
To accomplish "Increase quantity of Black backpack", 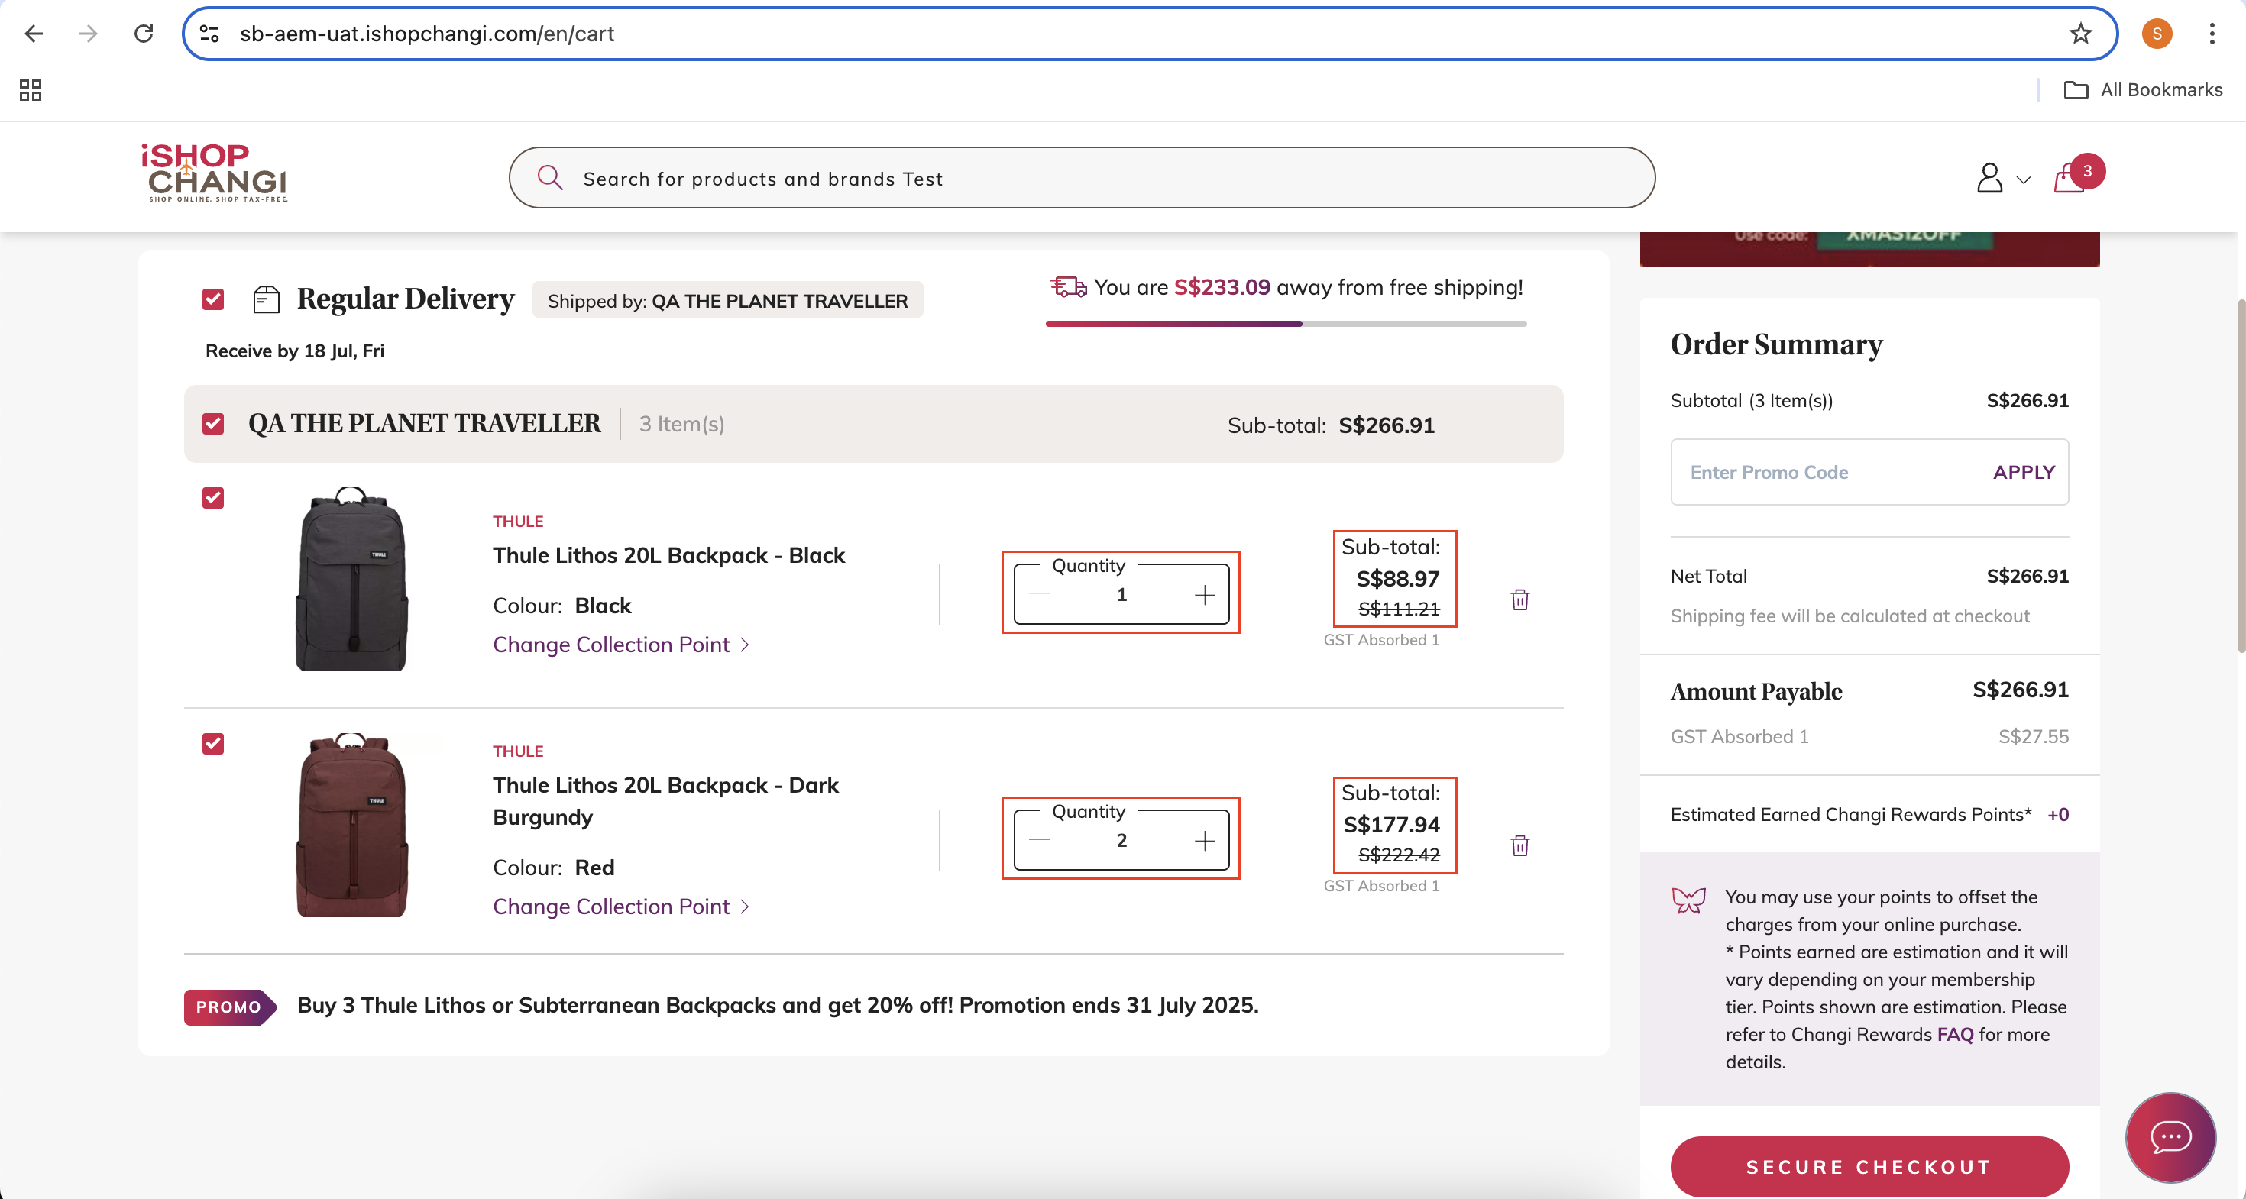I will pos(1204,594).
